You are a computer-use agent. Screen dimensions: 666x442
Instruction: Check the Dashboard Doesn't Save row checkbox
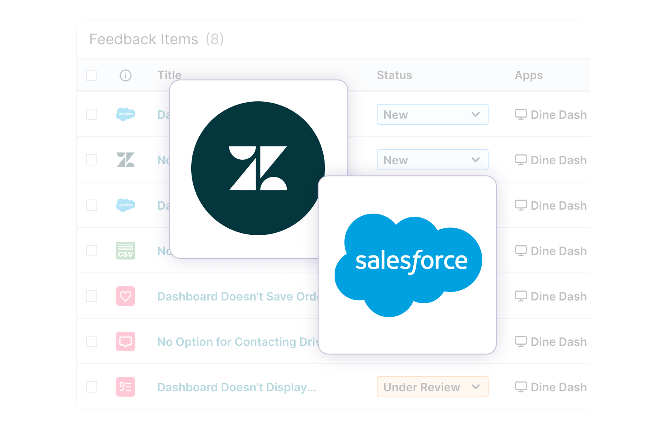click(x=92, y=296)
